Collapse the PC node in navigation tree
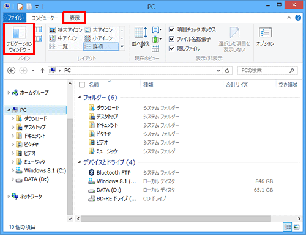The image size is (306, 235). coord(9,110)
